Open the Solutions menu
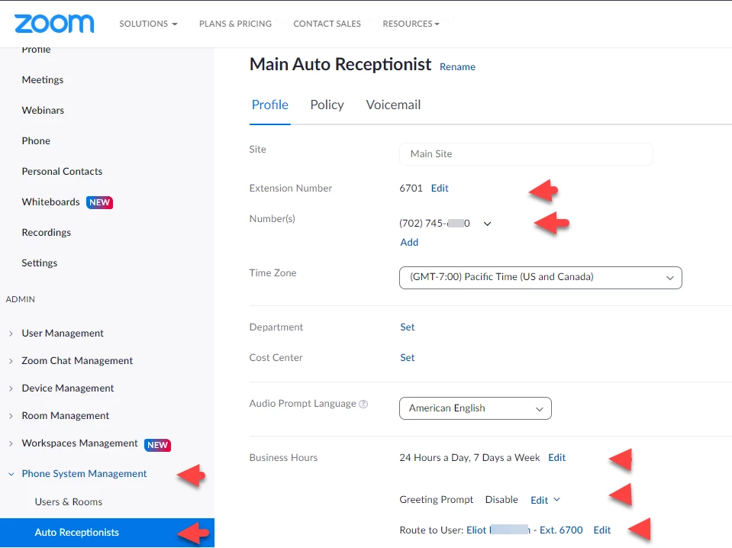Image resolution: width=732 pixels, height=548 pixels. (x=148, y=24)
